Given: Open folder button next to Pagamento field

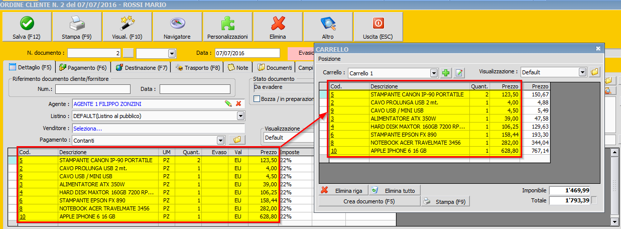Looking at the screenshot, I should click(x=237, y=140).
